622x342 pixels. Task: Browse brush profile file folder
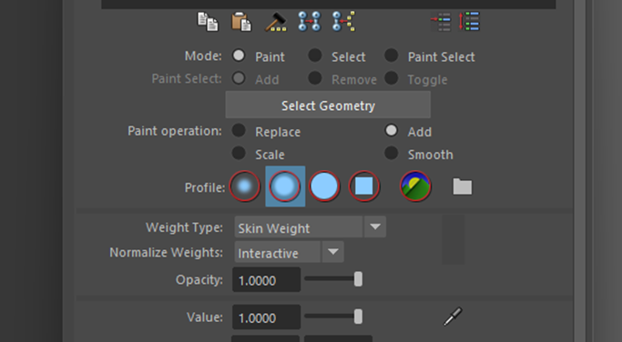(x=463, y=186)
